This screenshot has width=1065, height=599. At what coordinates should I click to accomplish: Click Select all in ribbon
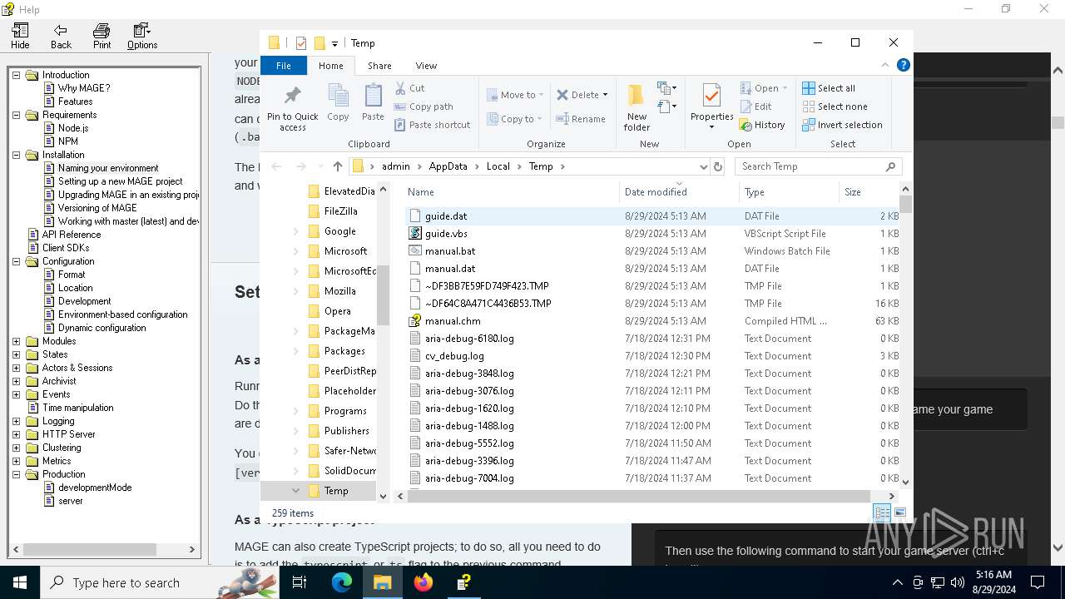(829, 88)
